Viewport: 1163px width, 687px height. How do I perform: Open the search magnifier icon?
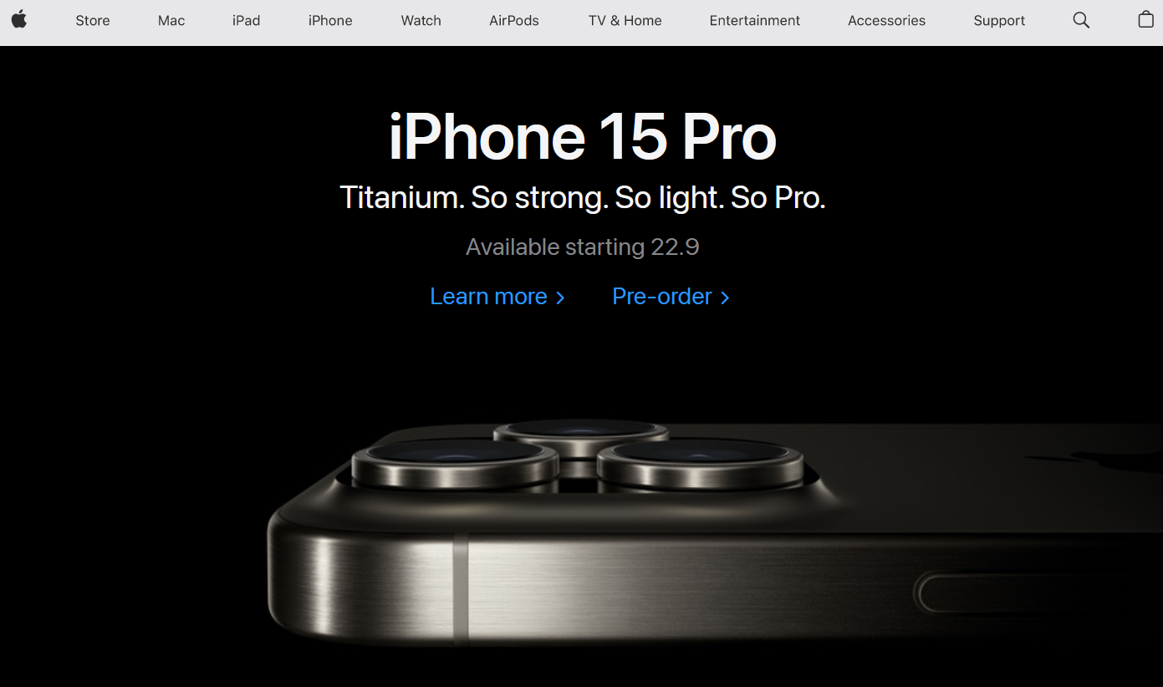tap(1081, 20)
